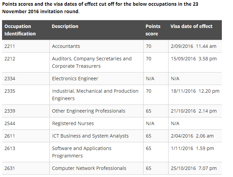Click the Registered Nurses description
The image size is (233, 177).
(73, 123)
